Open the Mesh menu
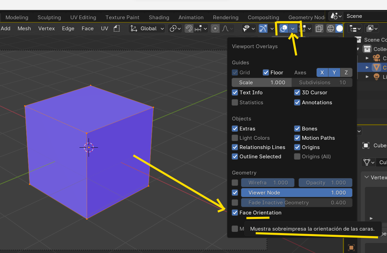 point(24,29)
